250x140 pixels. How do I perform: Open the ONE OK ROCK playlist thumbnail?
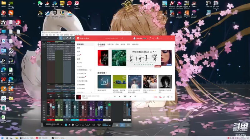150,82
